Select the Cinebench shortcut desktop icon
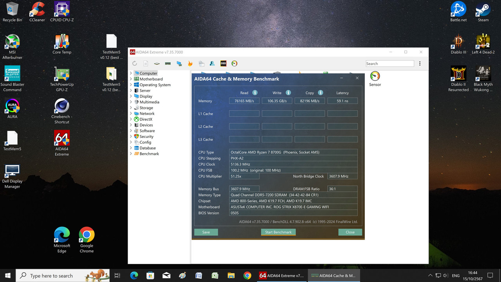501x282 pixels. coord(62,111)
